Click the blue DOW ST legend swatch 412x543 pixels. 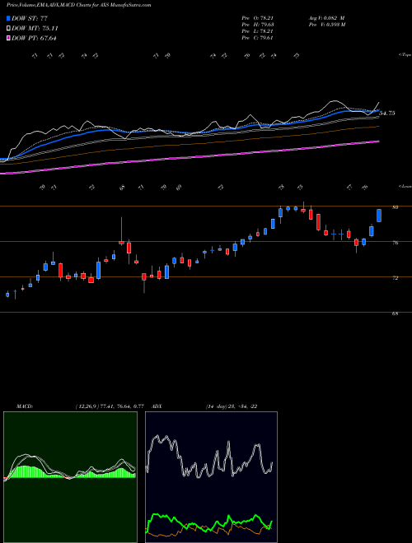[x=8, y=18]
